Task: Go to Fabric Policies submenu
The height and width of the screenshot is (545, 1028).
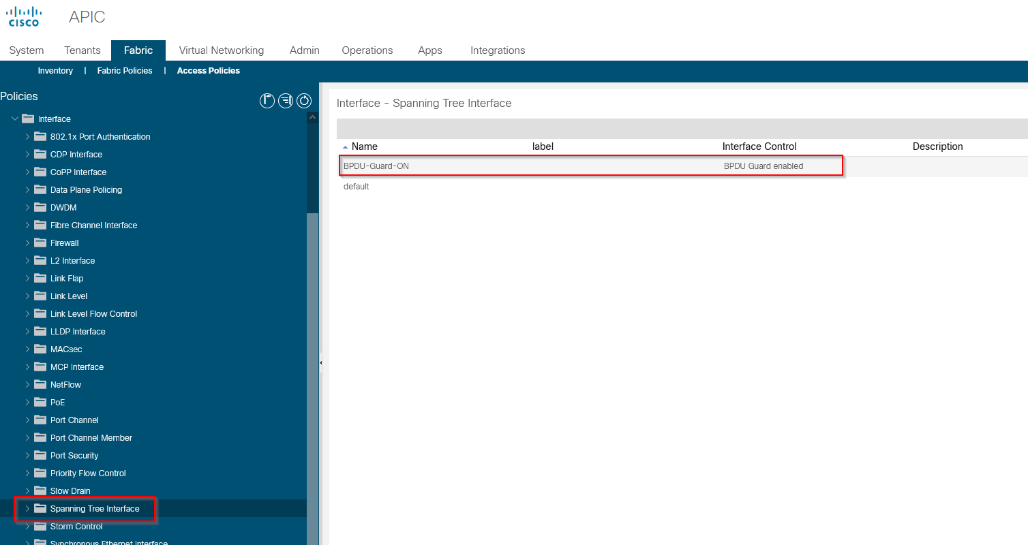Action: coord(125,71)
